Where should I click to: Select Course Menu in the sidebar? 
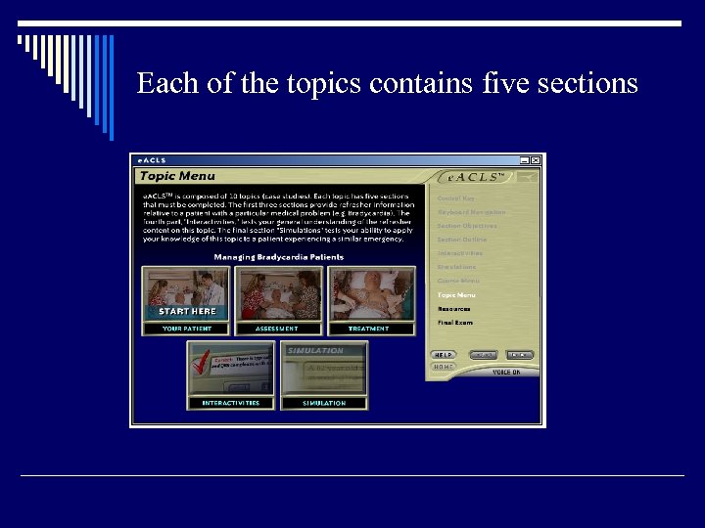(x=458, y=281)
